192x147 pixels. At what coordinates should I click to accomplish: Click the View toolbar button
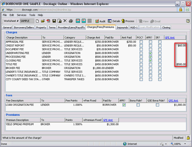[x=144, y=21]
